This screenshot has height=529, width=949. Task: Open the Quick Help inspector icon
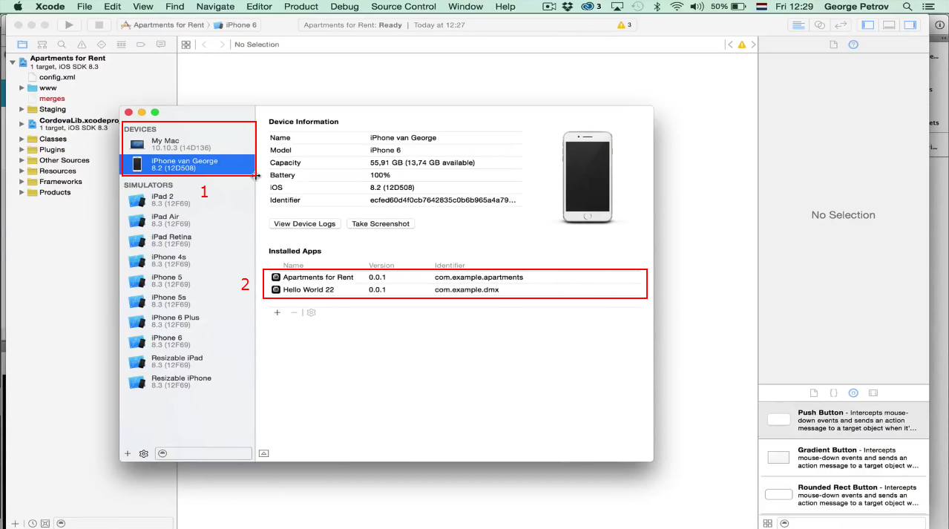853,45
